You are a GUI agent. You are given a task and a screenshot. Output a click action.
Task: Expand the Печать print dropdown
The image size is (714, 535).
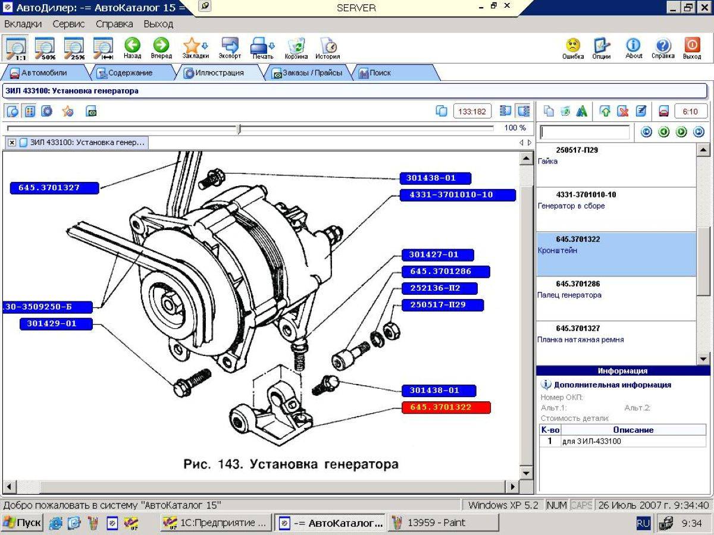[x=273, y=46]
